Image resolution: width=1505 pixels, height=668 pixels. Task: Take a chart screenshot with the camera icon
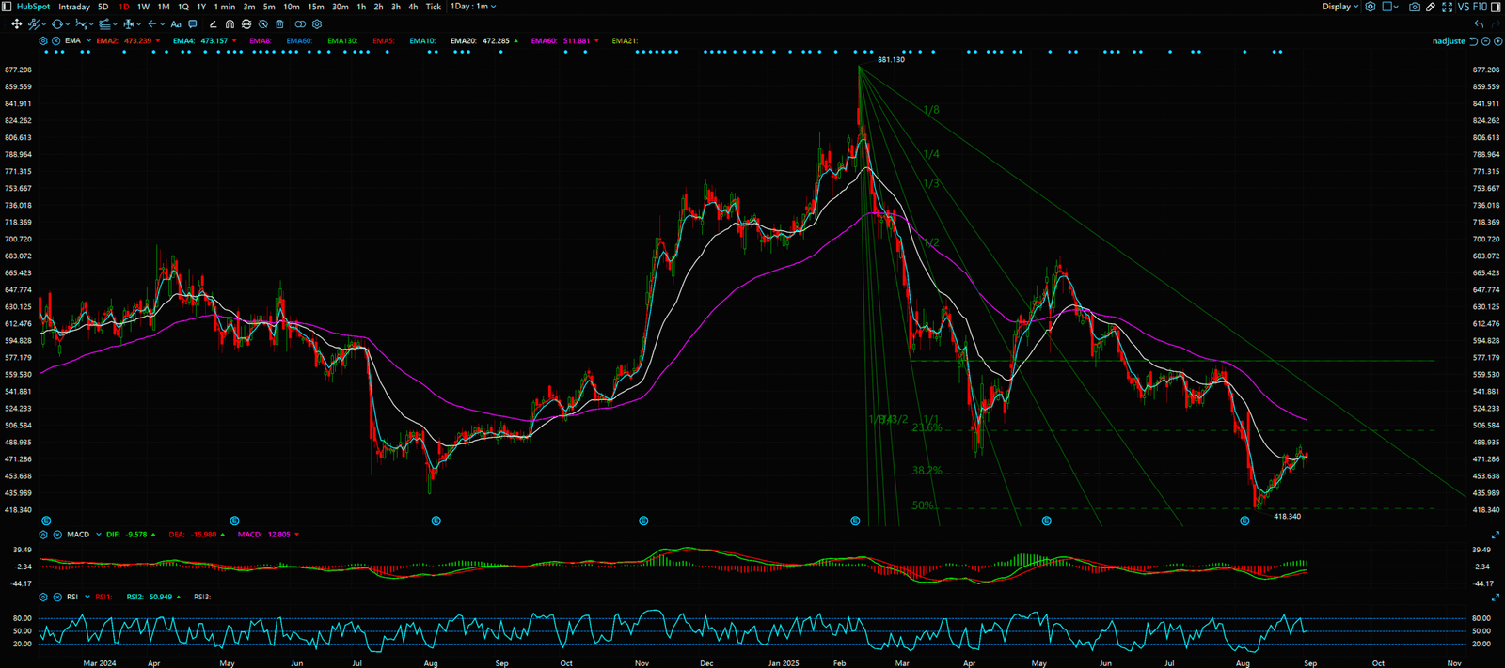1414,7
